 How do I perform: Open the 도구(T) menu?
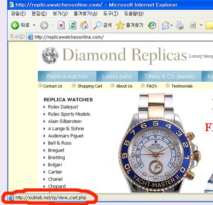coord(111,13)
